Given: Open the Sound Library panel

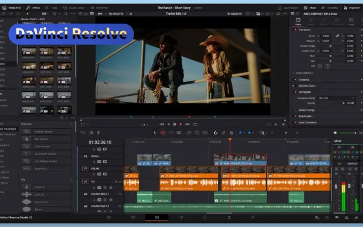Looking at the screenshot, I should [x=74, y=8].
